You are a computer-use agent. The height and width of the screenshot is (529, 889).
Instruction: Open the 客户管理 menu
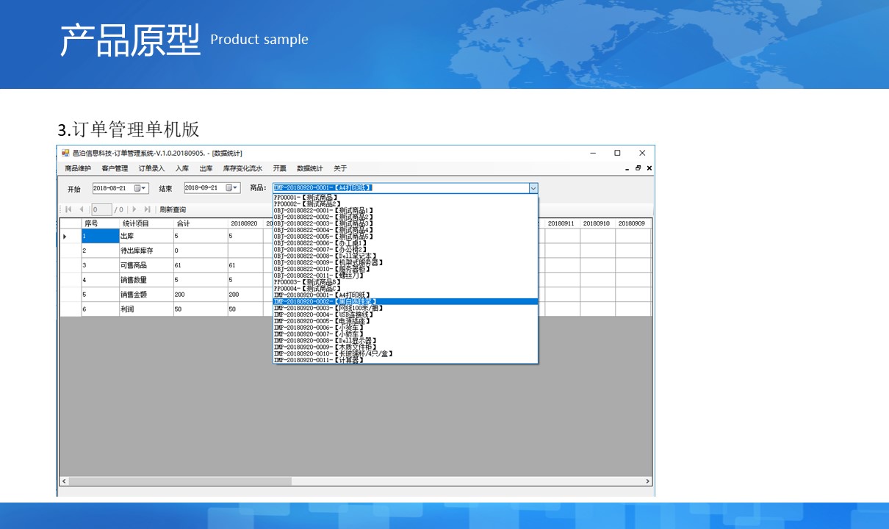[115, 168]
